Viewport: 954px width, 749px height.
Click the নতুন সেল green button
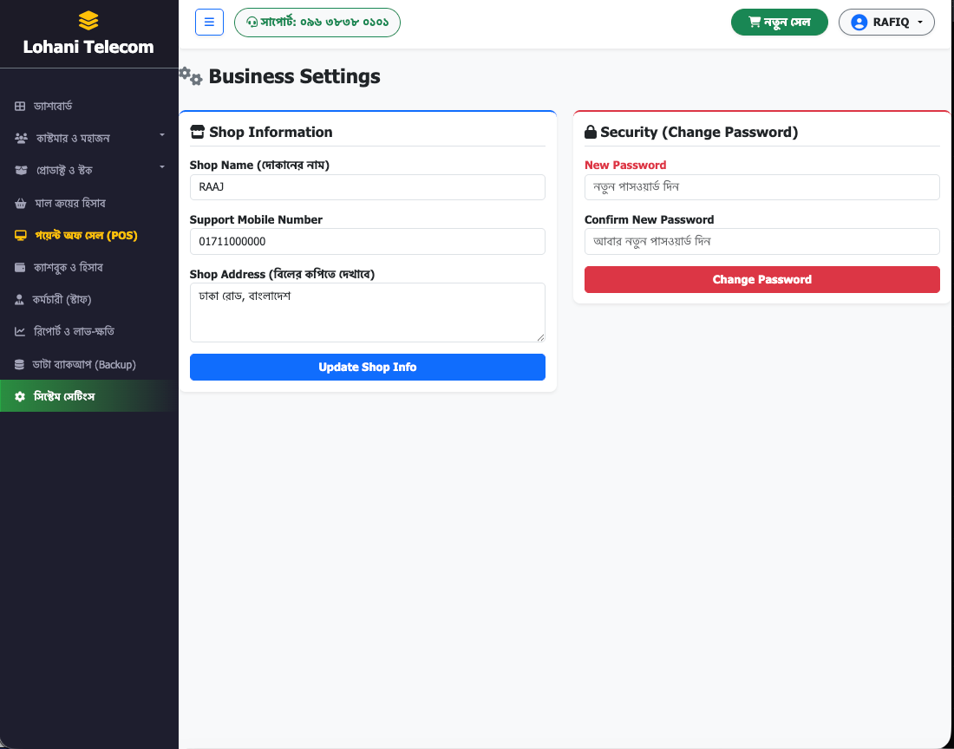click(x=780, y=23)
